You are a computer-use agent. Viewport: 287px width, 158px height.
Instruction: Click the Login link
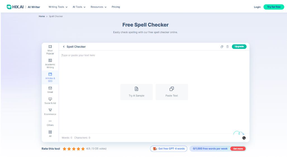coord(257,7)
